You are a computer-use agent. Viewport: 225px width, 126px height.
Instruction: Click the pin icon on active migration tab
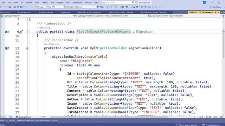[216, 13]
